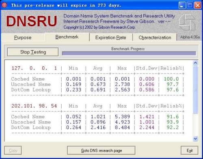Viewport: 203px width, 159px height.
Task: Click the grayed-out Copy button
Action: [13, 151]
